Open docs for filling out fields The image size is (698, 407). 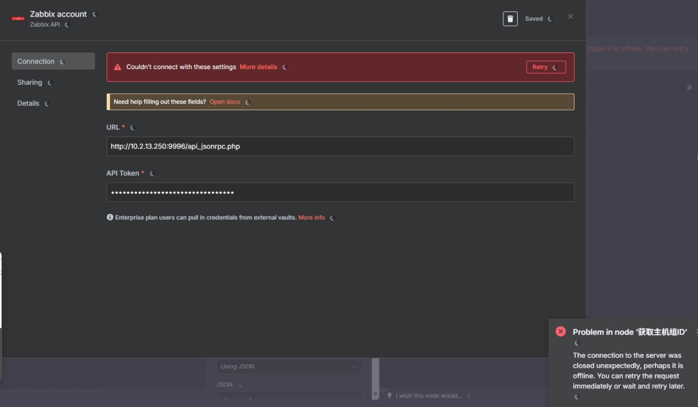click(x=225, y=102)
